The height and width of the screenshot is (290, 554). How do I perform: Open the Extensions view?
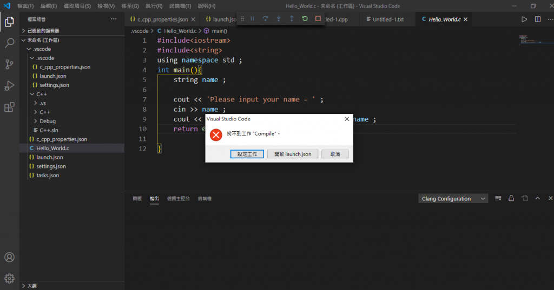click(10, 107)
